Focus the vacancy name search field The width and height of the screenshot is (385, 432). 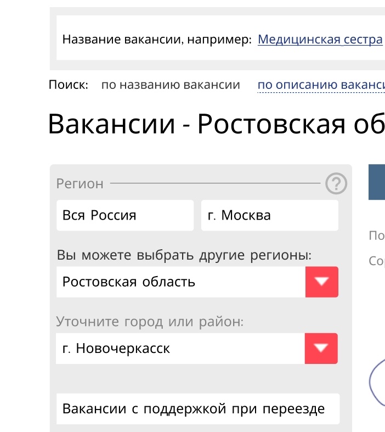point(157,40)
